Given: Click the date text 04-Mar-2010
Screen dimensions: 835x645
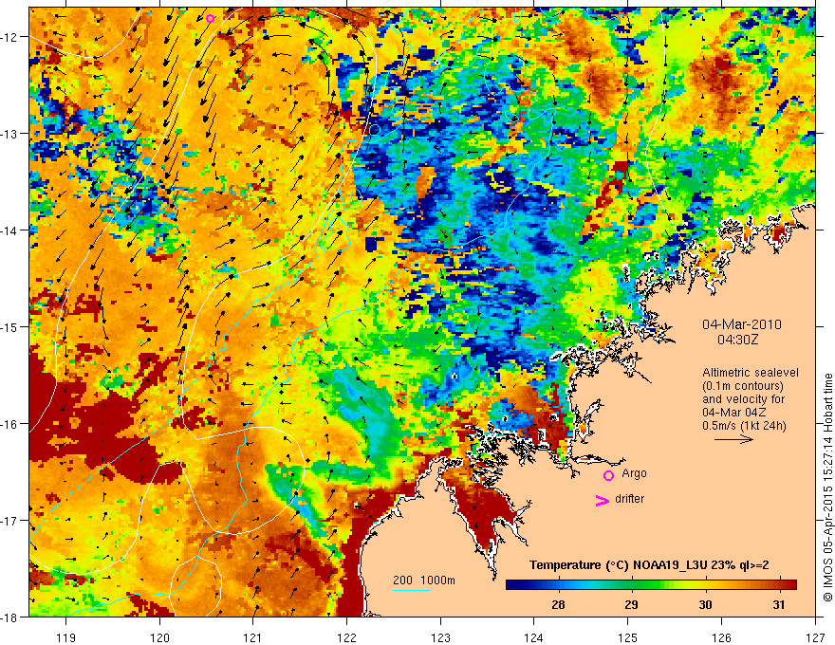Looking at the screenshot, I should coord(742,324).
